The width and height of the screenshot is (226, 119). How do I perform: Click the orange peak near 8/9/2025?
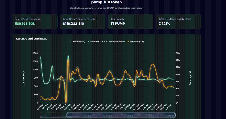click(68, 61)
